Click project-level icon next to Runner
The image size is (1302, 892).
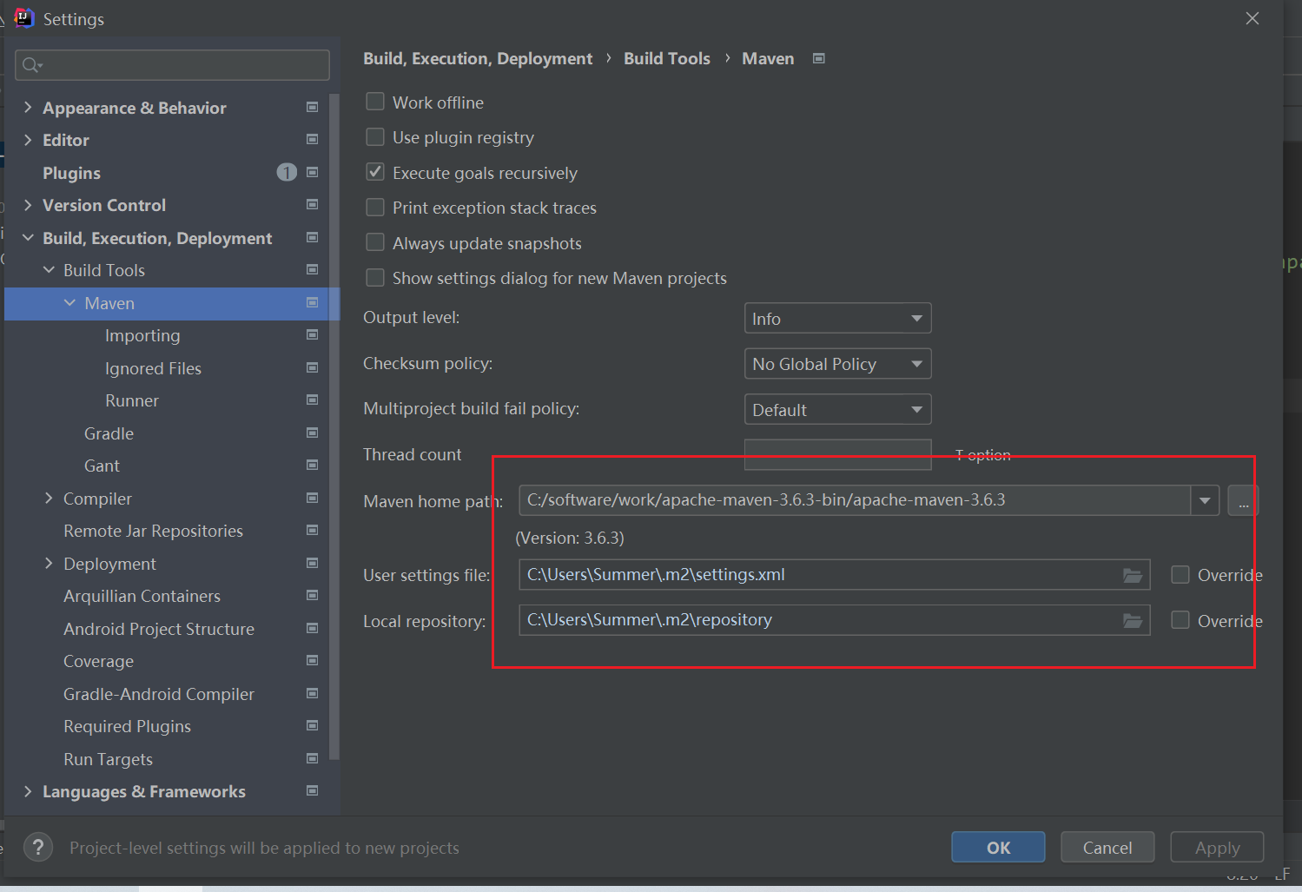[x=312, y=400]
